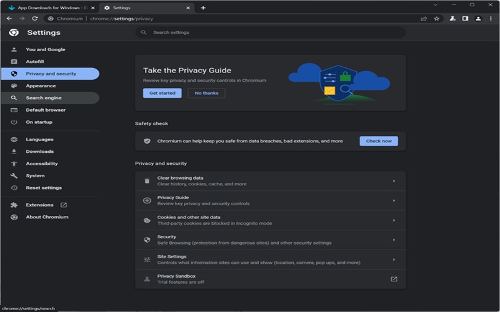Click the Reset settings clock icon
The width and height of the screenshot is (500, 312).
[14, 188]
